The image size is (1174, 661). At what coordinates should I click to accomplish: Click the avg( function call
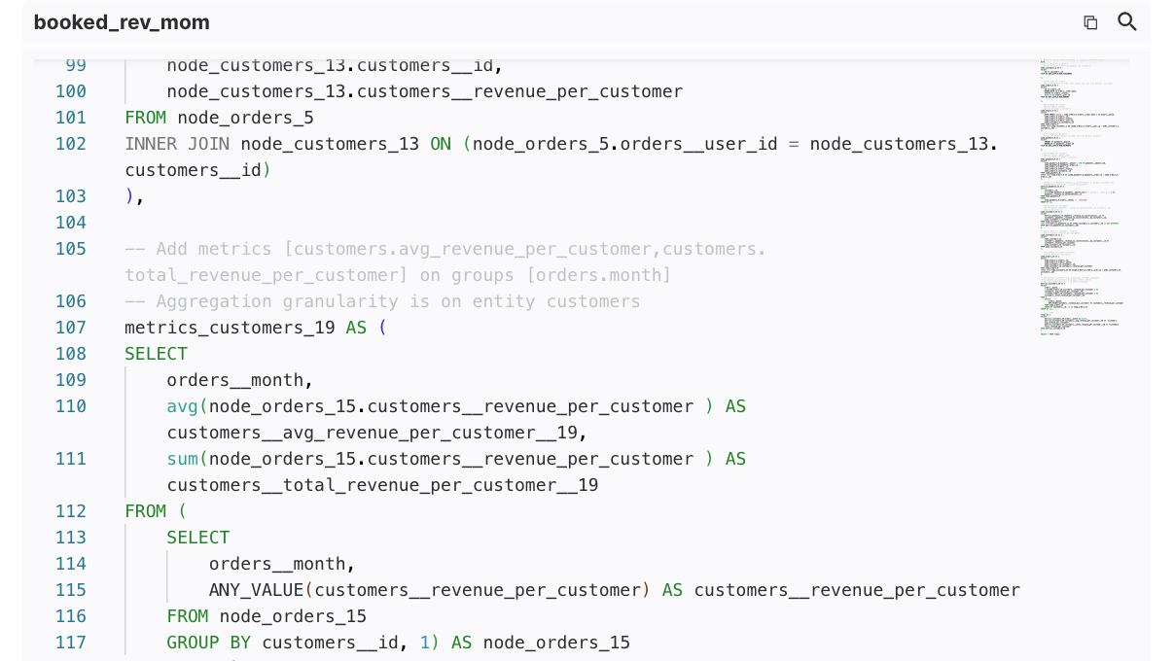click(x=188, y=406)
